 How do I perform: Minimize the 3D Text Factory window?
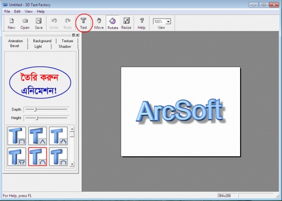(254, 5)
